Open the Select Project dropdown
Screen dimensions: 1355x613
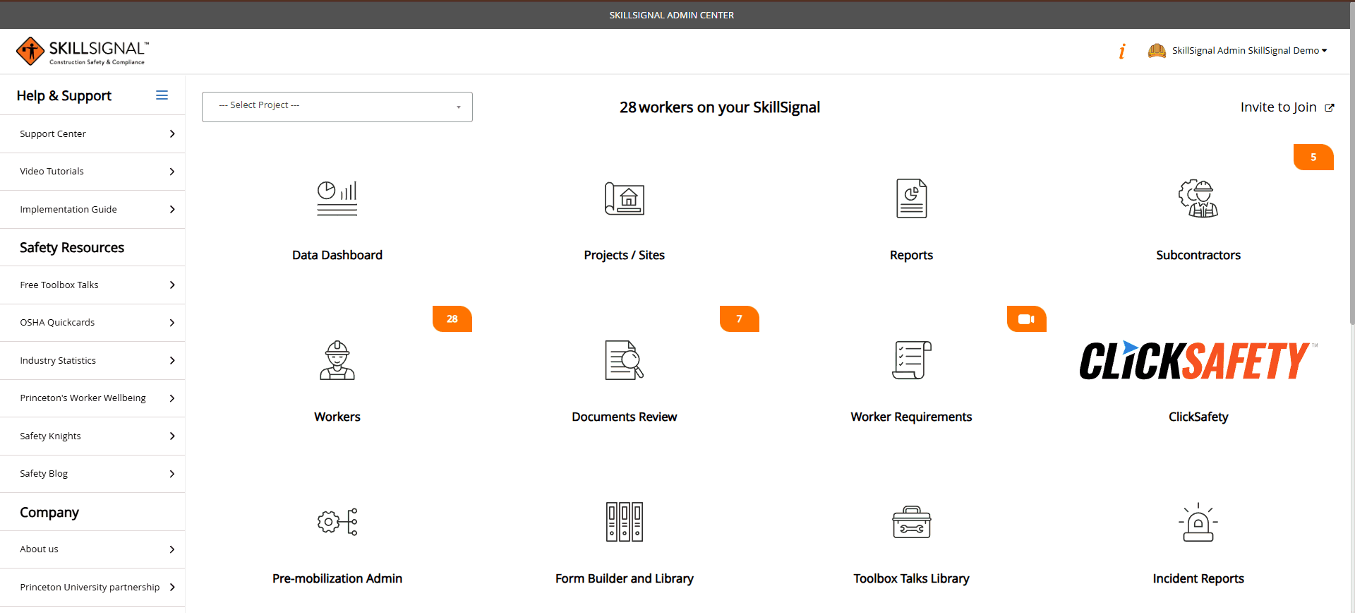337,107
